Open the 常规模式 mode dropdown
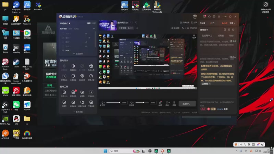Image resolution: width=274 pixels, height=154 pixels. coord(65,23)
